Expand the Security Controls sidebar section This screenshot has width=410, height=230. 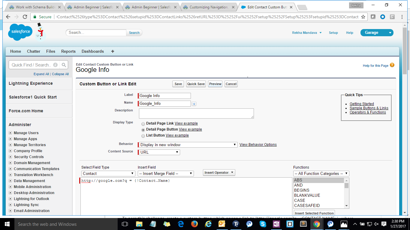tap(10, 157)
